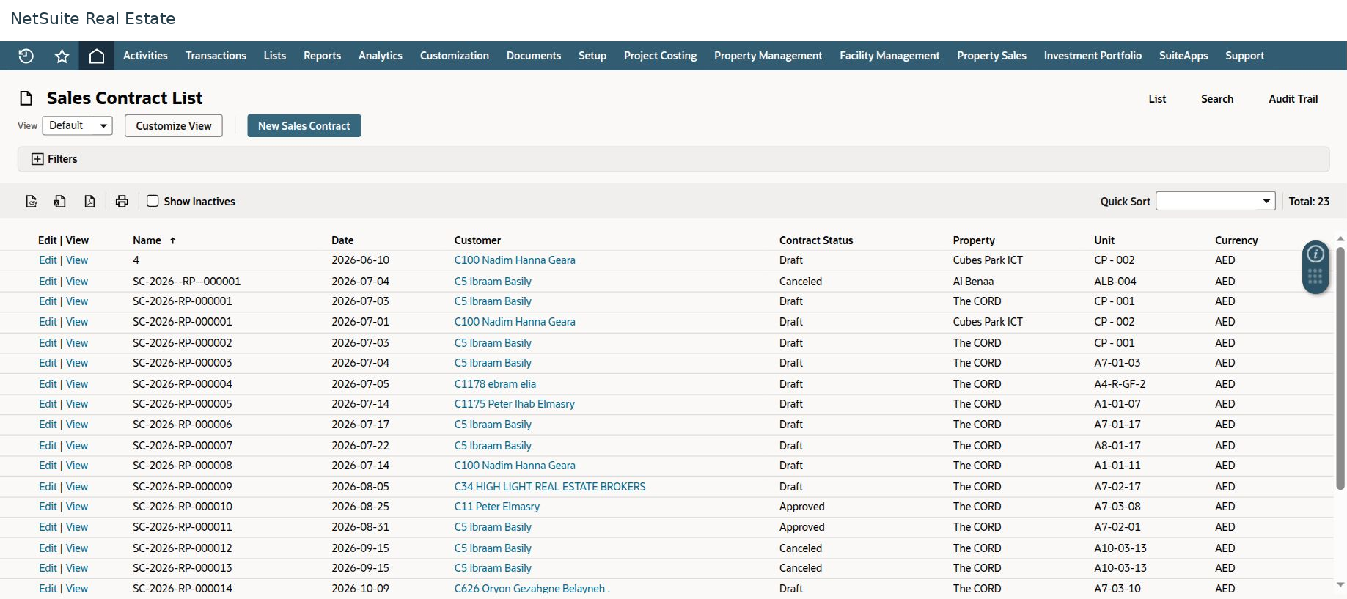This screenshot has width=1347, height=599.
Task: Open the Quick Sort dropdown
Action: (1215, 201)
